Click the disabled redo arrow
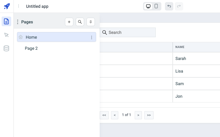This screenshot has width=220, height=137. click(179, 6)
